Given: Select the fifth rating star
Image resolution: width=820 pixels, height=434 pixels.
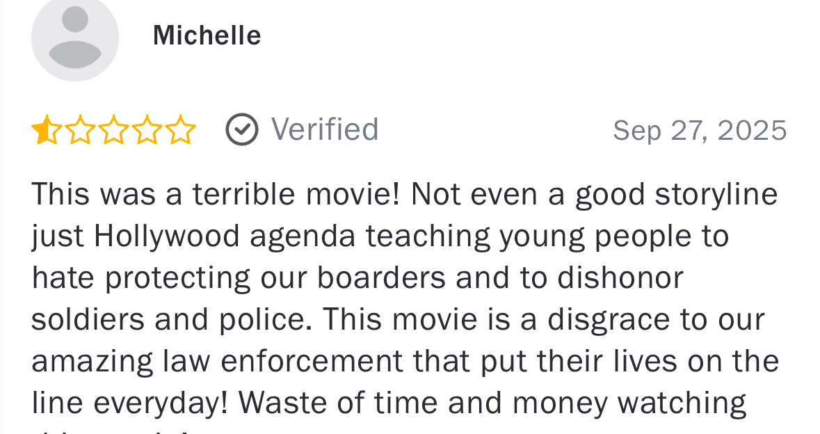Looking at the screenshot, I should pyautogui.click(x=181, y=130).
